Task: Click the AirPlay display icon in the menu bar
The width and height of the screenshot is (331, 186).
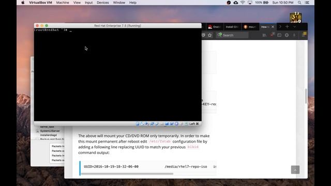Action: click(250, 3)
